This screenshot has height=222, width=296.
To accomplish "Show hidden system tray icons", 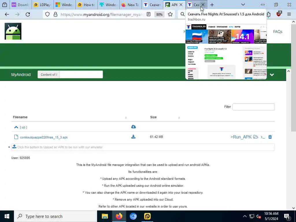I will 245,216.
